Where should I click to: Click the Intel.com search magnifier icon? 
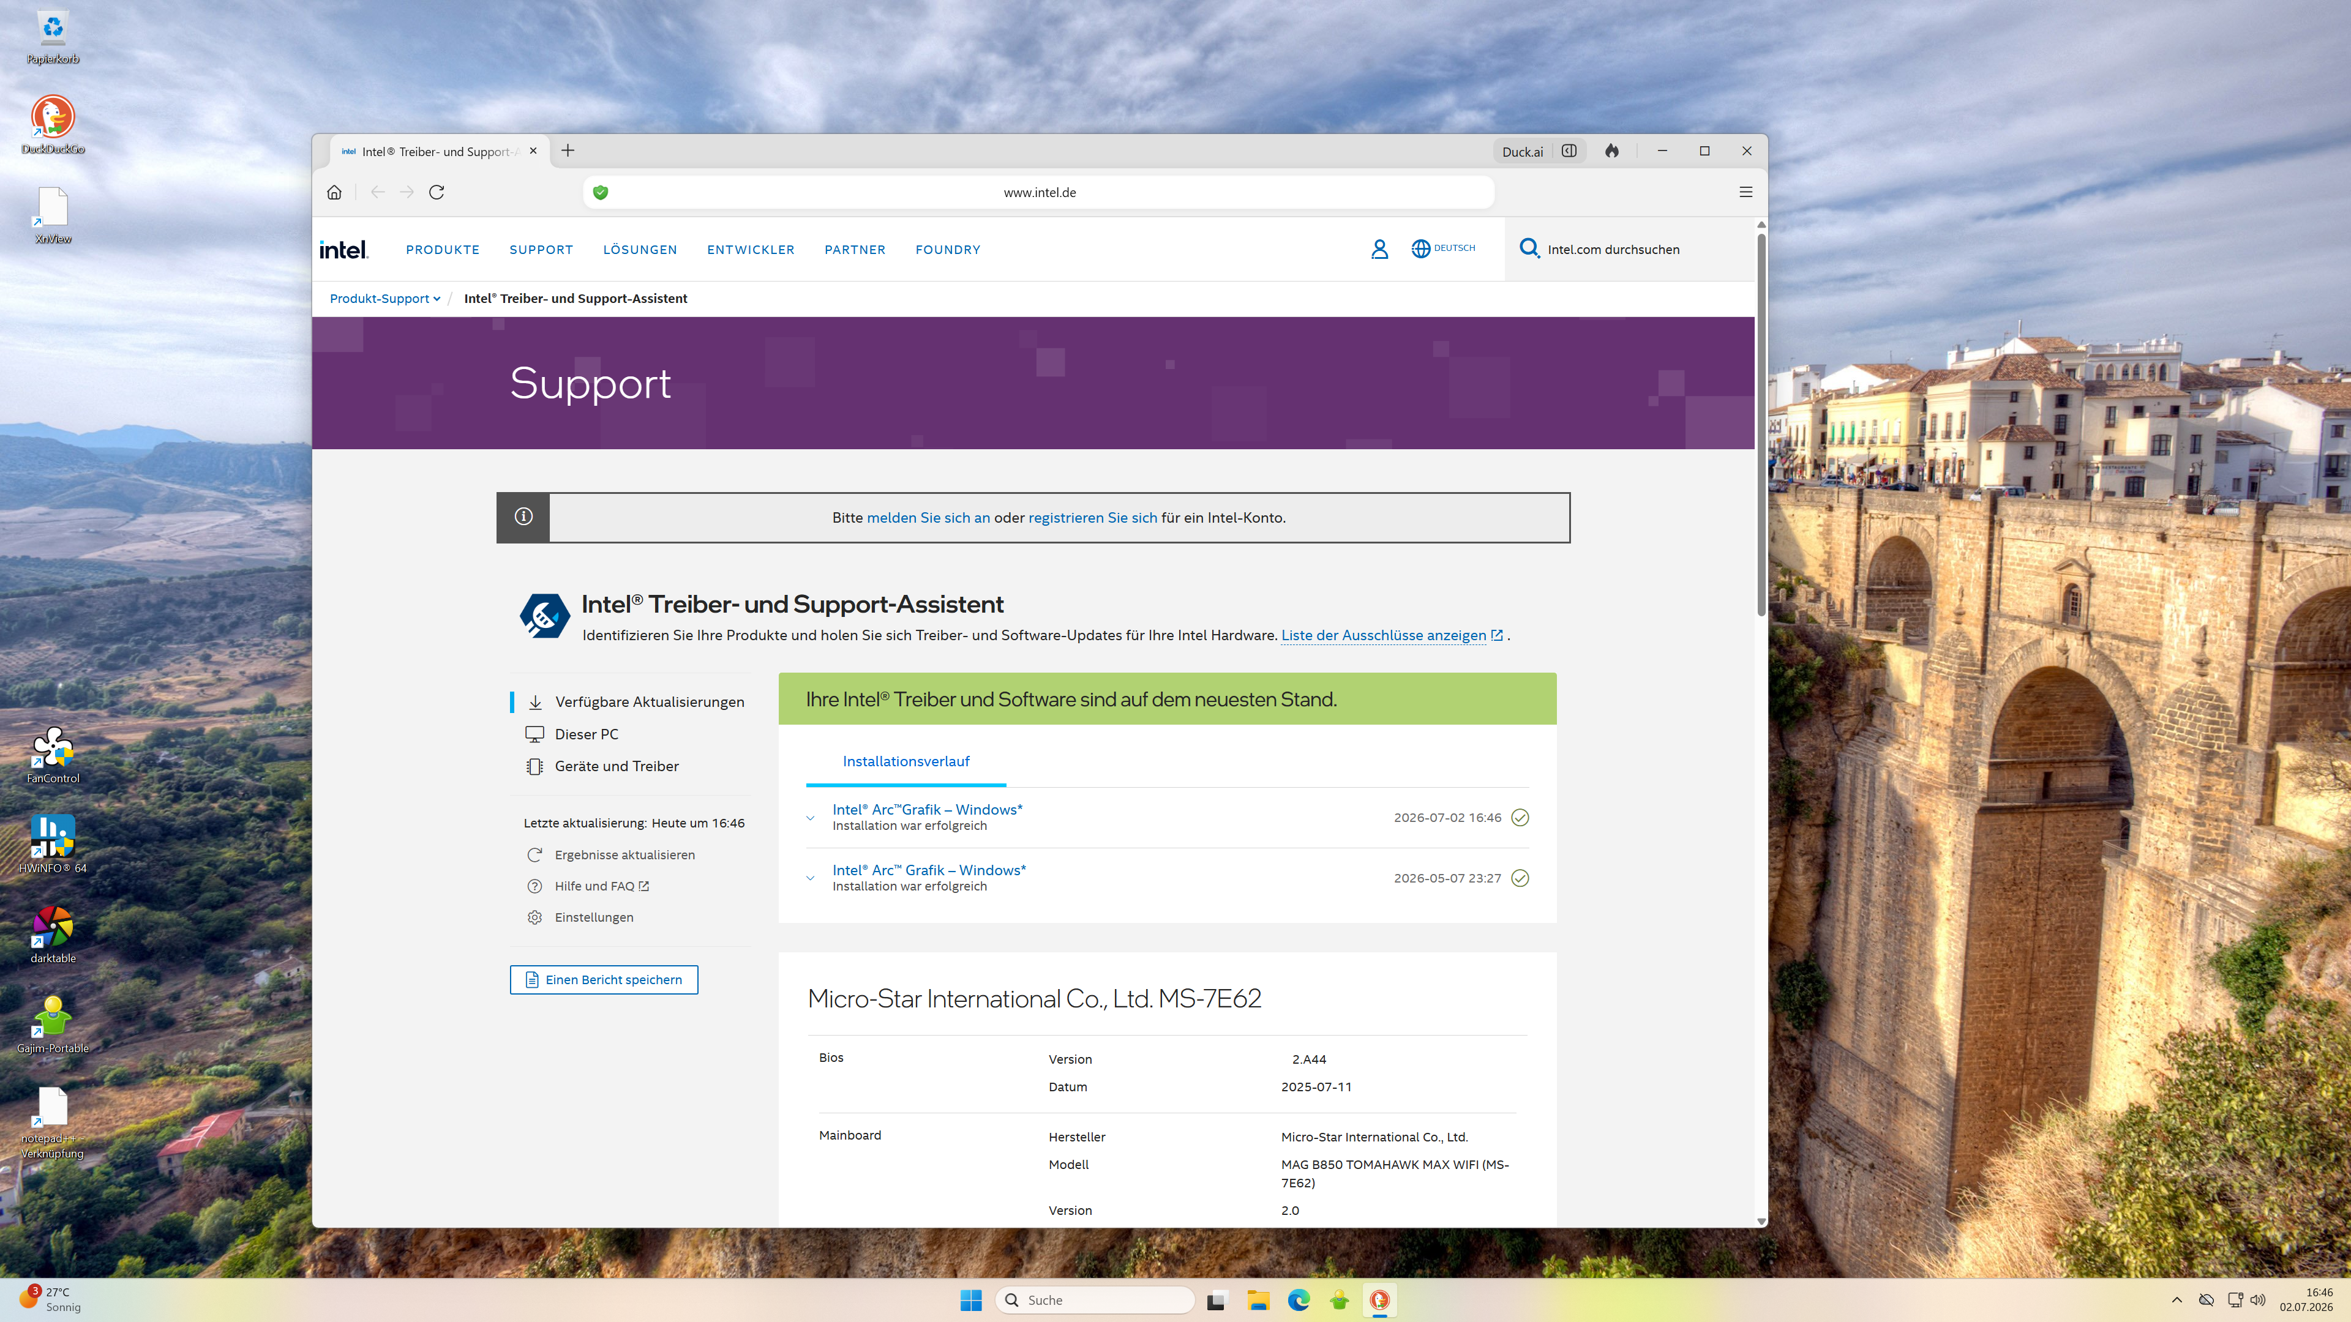coord(1529,248)
